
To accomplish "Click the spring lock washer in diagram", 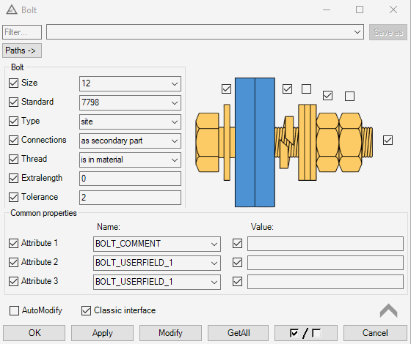I will pyautogui.click(x=287, y=143).
